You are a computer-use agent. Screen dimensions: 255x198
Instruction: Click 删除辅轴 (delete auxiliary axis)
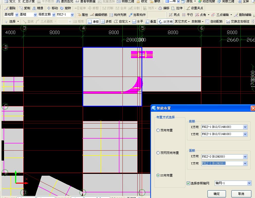tap(243, 15)
